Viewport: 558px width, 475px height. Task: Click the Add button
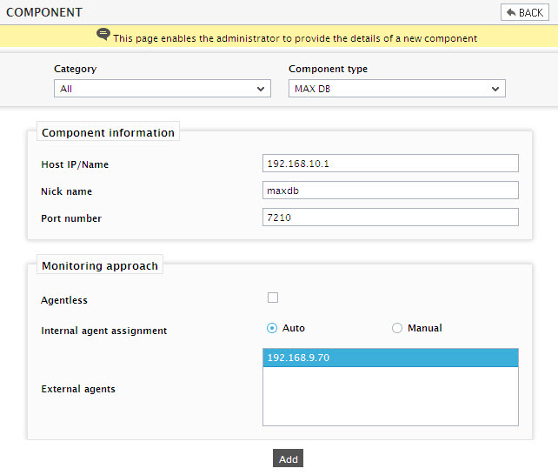[289, 458]
